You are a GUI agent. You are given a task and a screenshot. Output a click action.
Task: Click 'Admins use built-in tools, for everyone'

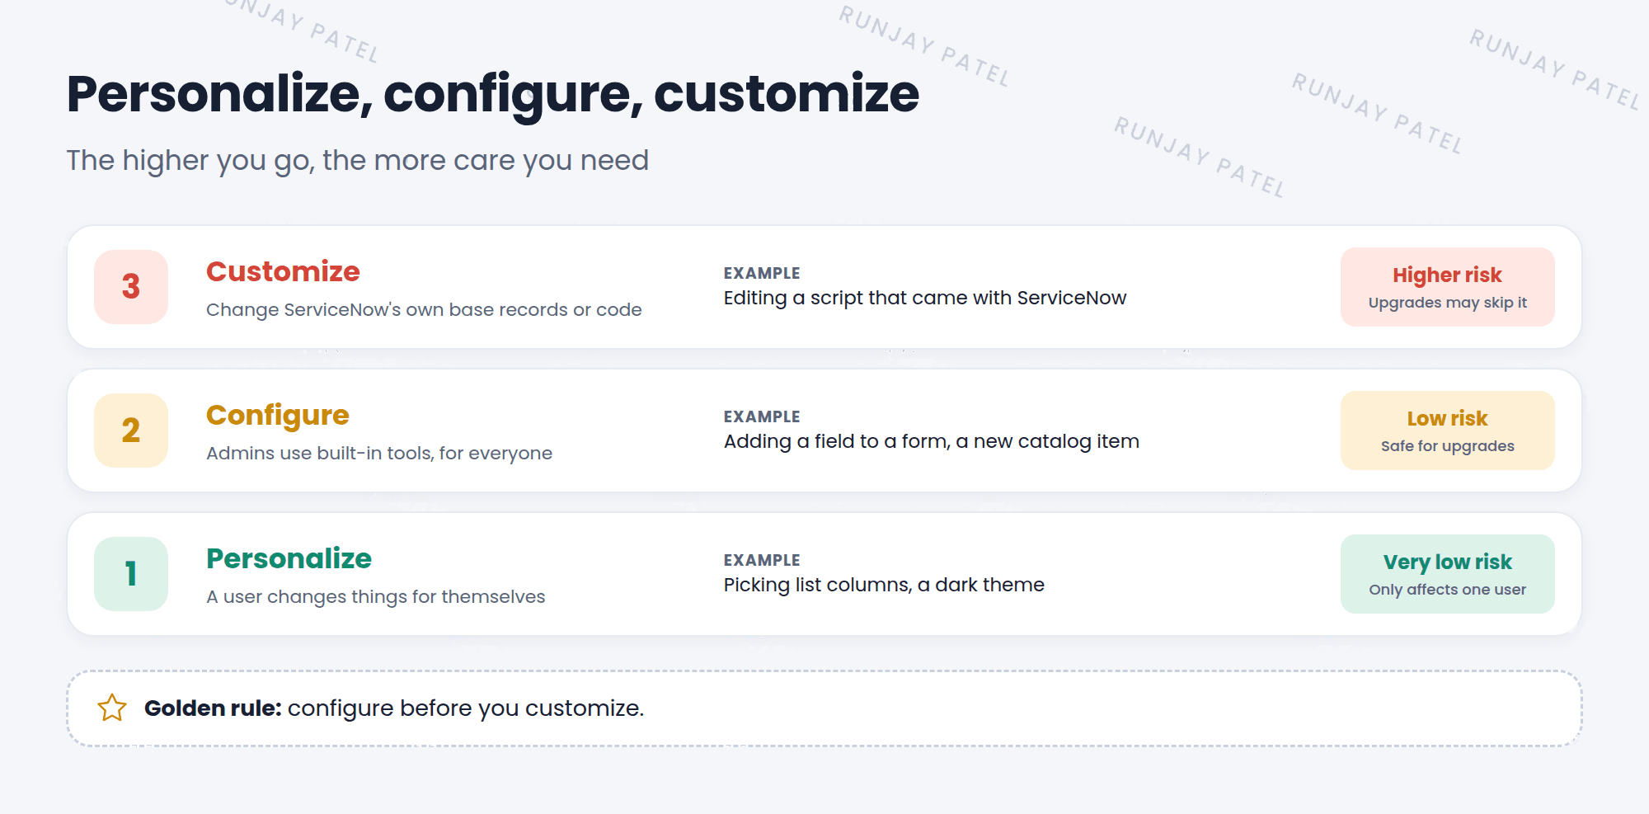(379, 453)
